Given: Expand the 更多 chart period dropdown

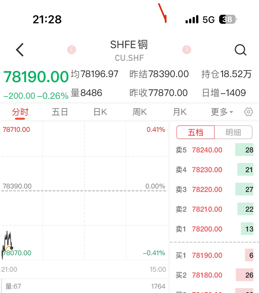Looking at the screenshot, I should point(222,112).
